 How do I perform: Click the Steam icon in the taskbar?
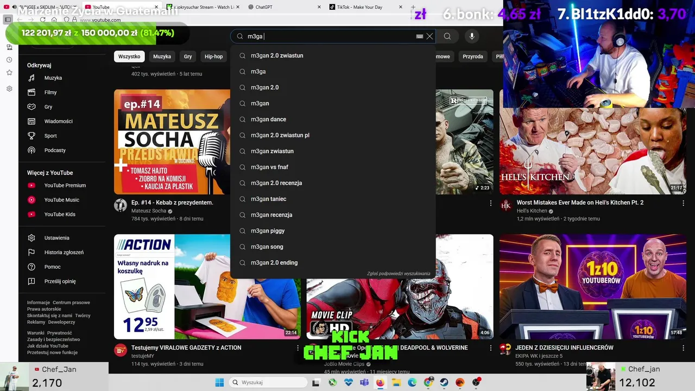pyautogui.click(x=444, y=382)
